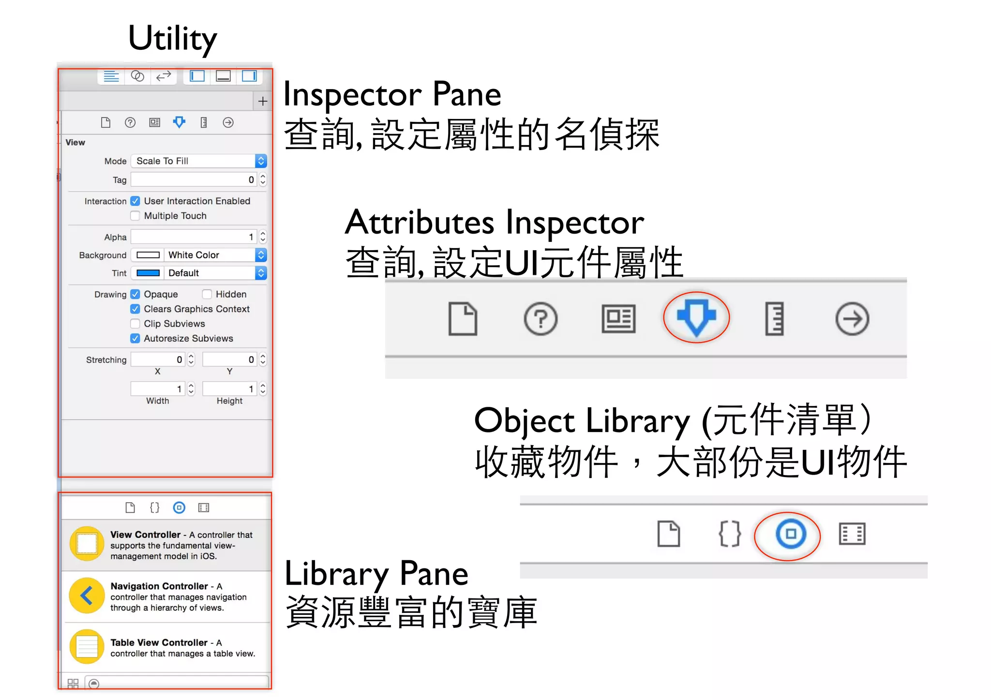The image size is (991, 700).
Task: Toggle Clears Graphics Context checkbox
Action: [135, 309]
